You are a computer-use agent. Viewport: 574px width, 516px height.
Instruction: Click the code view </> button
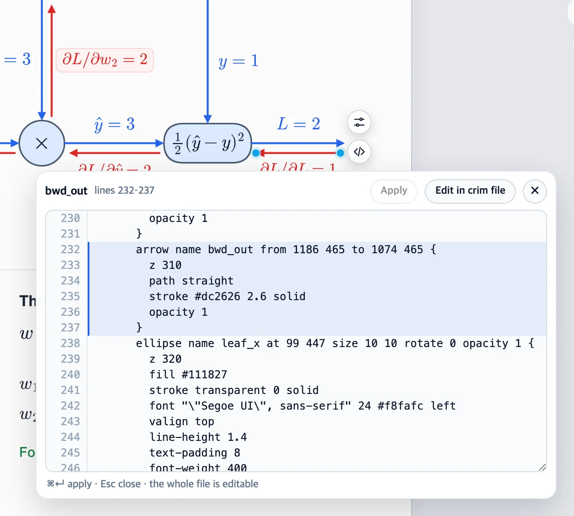359,152
